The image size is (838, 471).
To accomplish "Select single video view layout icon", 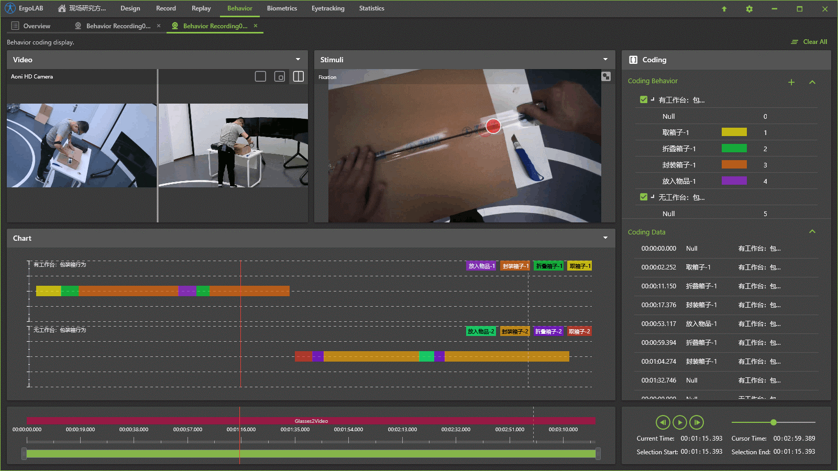I will pos(260,76).
